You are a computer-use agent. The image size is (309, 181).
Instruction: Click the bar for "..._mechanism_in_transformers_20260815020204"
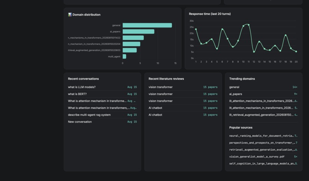pyautogui.click(x=131, y=44)
